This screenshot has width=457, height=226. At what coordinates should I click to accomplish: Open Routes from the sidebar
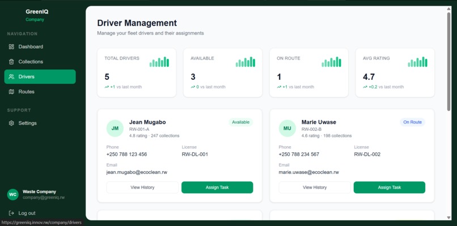click(x=40, y=92)
